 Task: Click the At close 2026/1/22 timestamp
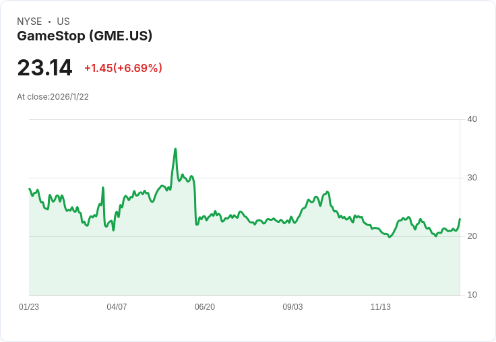click(53, 97)
